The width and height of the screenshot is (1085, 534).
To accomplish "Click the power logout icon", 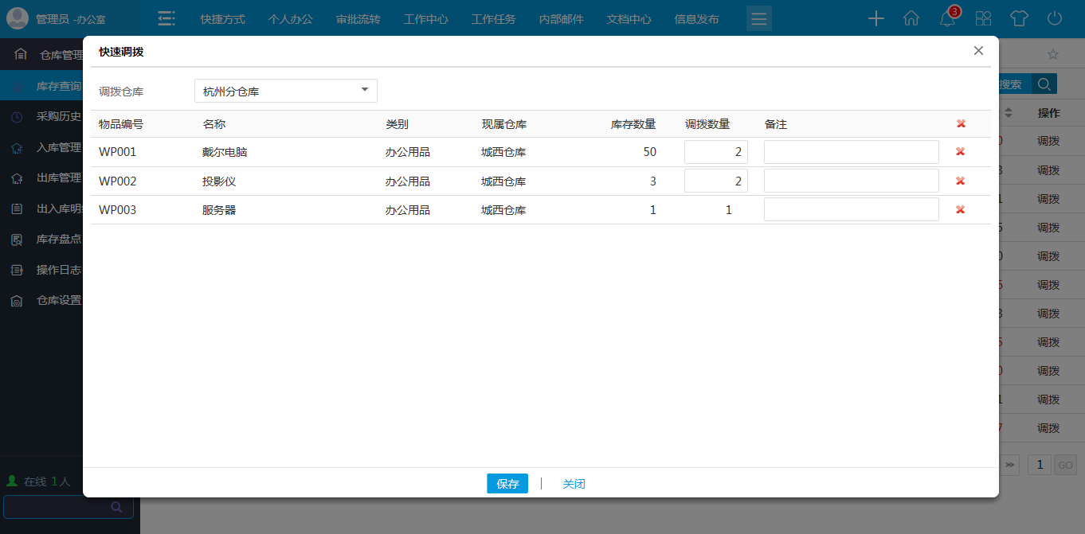I will tap(1053, 18).
